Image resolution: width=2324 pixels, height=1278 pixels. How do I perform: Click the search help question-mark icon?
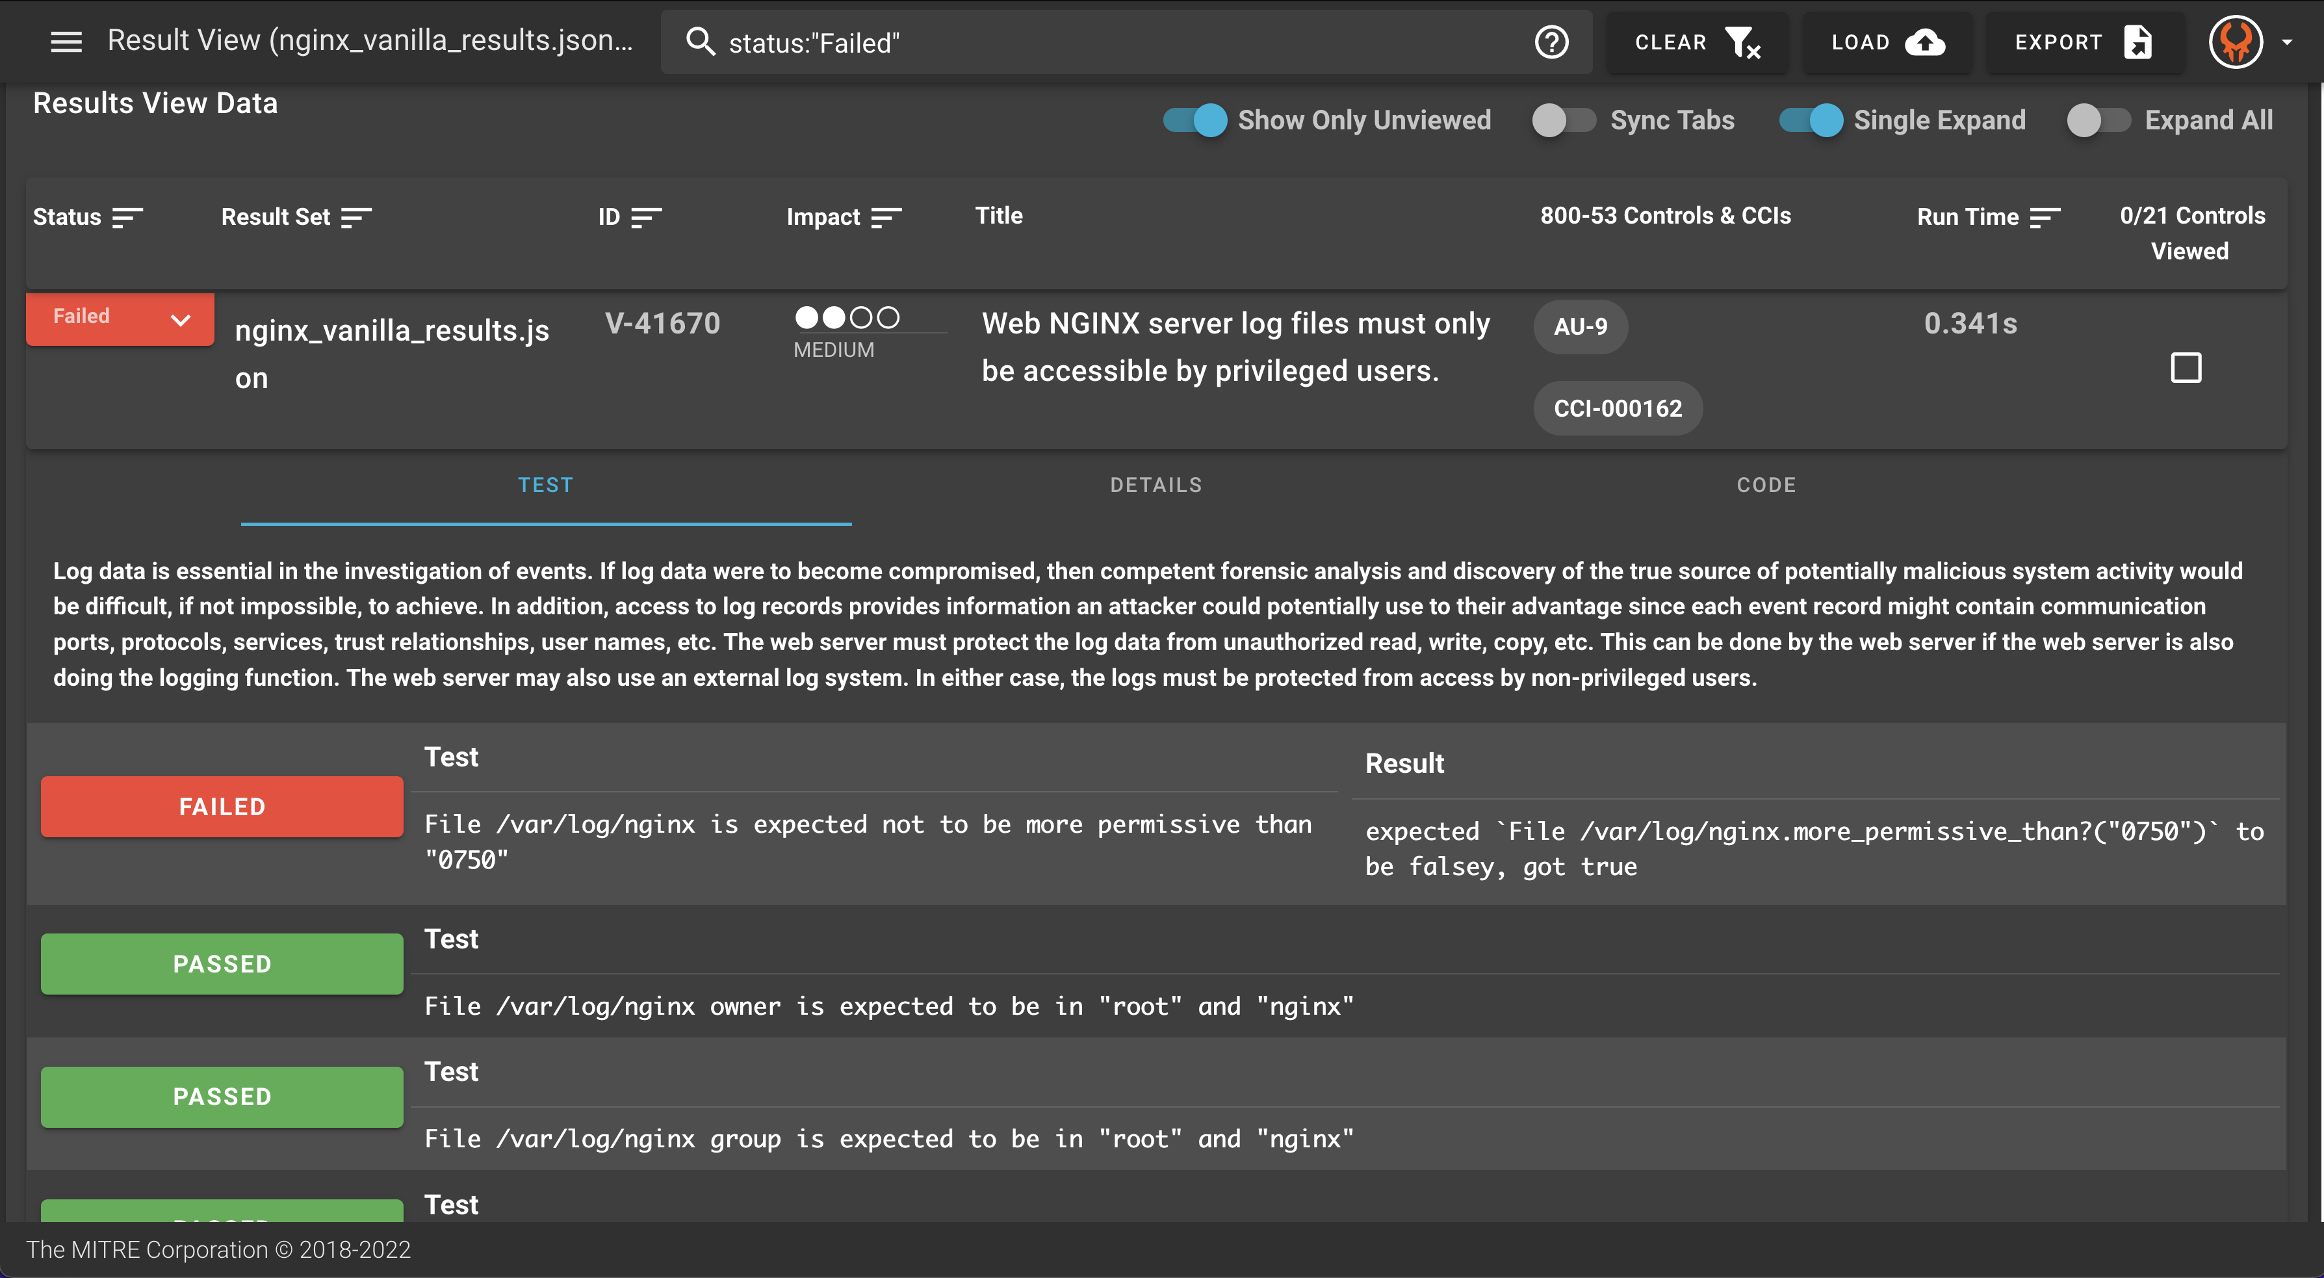(x=1551, y=42)
